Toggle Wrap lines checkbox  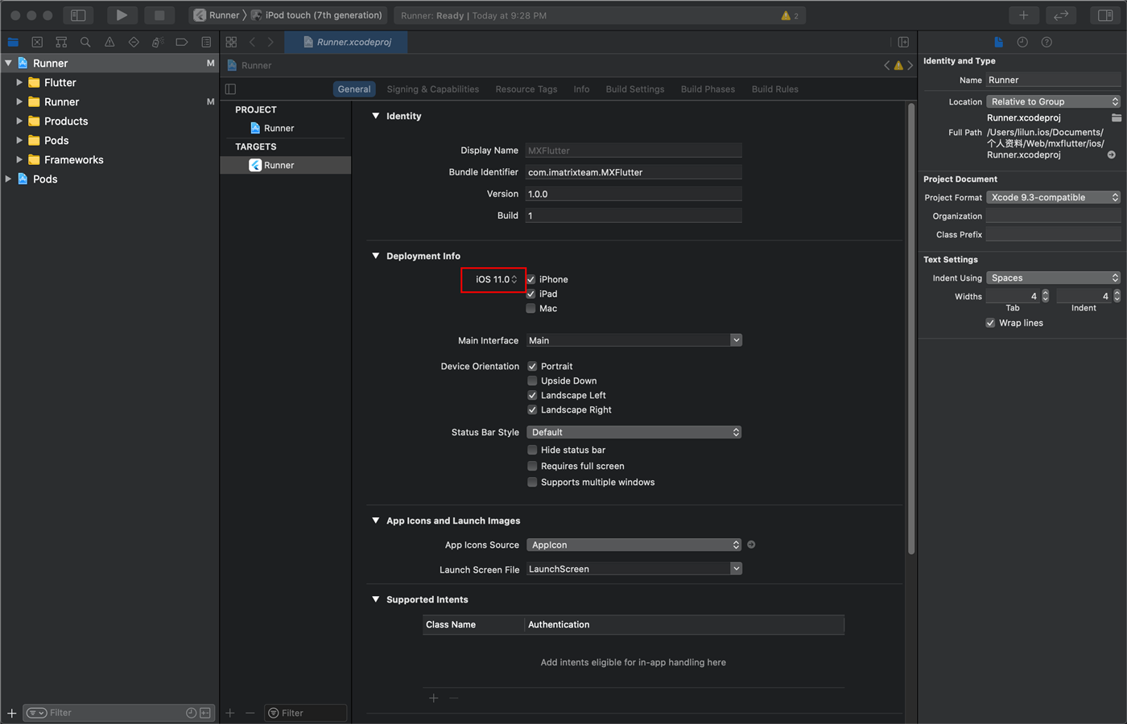(x=990, y=323)
